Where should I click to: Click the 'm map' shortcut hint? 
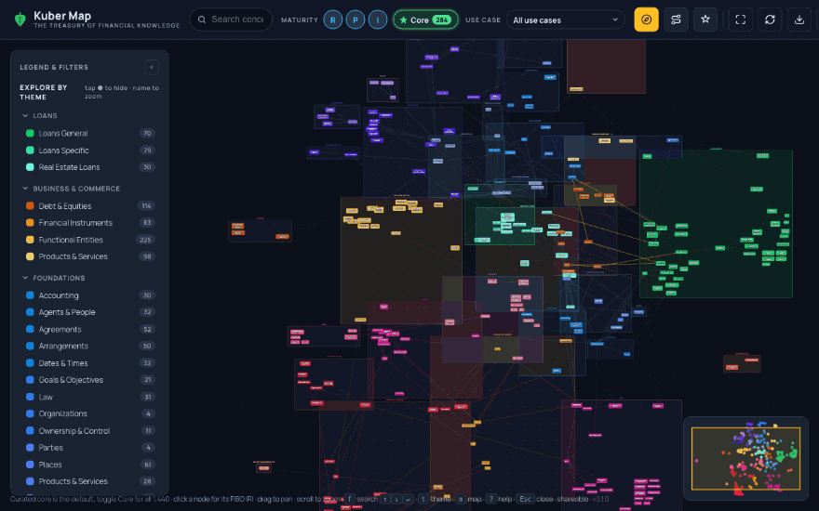(468, 499)
